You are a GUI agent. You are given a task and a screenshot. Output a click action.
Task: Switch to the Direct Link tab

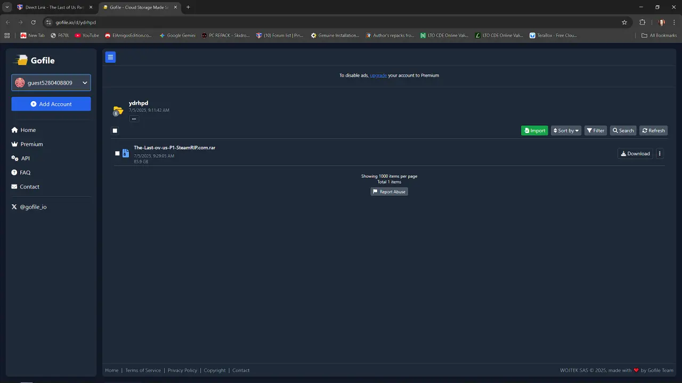[x=55, y=7]
